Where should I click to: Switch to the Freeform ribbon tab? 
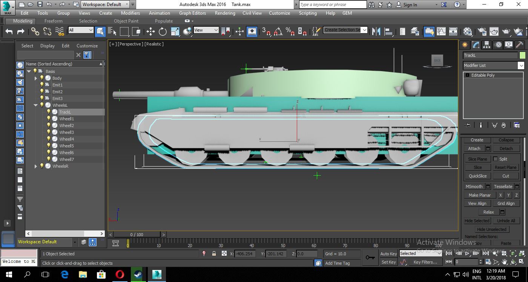coord(54,21)
